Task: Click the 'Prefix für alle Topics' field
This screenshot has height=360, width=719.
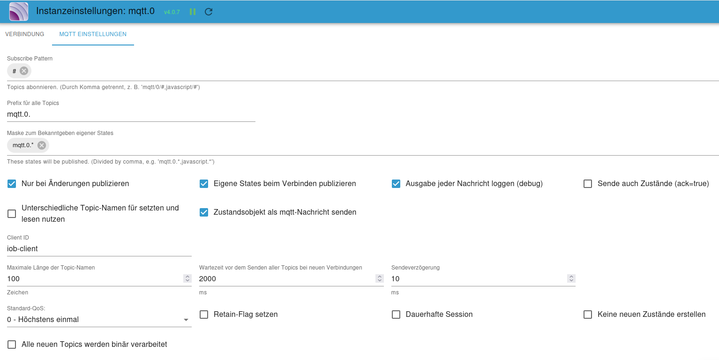Action: click(131, 114)
